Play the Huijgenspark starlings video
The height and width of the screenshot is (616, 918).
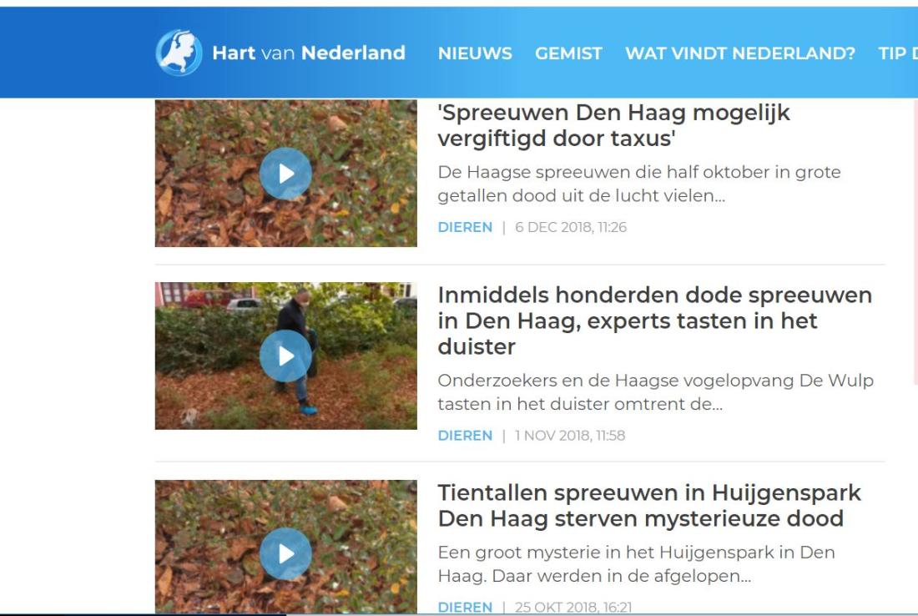click(x=285, y=554)
